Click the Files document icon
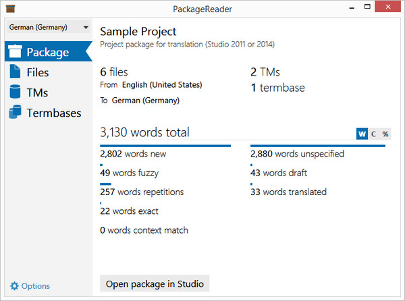This screenshot has width=405, height=301. (x=16, y=72)
